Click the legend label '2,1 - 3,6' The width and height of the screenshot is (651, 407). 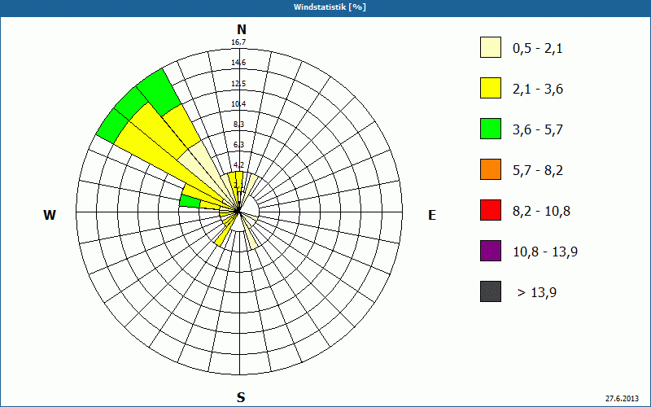[x=538, y=90]
